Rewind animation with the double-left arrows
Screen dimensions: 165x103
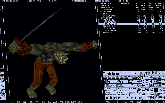(115, 98)
